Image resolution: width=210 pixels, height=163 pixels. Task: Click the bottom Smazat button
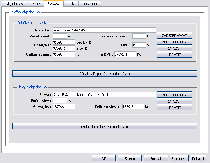point(156,159)
